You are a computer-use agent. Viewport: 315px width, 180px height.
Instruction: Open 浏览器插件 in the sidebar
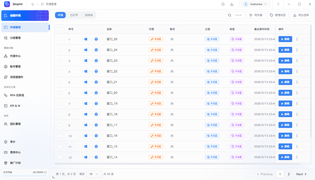coord(25,77)
